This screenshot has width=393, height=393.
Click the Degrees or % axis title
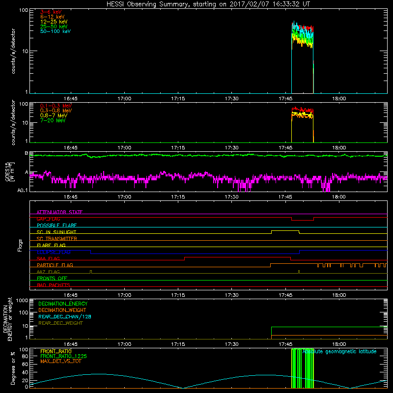(x=13, y=368)
